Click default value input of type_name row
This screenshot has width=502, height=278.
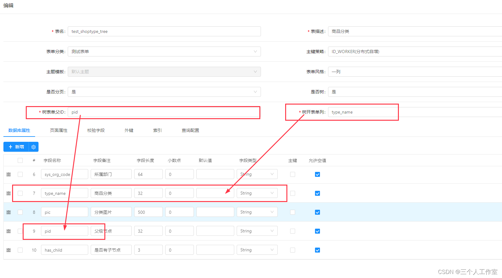tap(215, 193)
